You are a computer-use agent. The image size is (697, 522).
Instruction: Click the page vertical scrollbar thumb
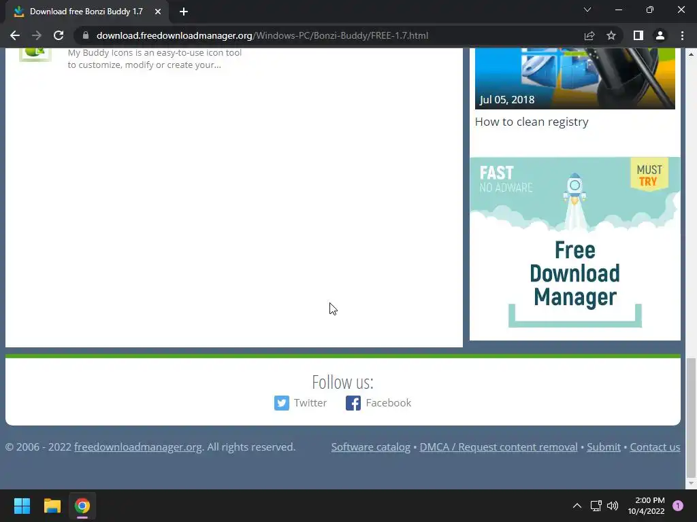[x=691, y=417]
